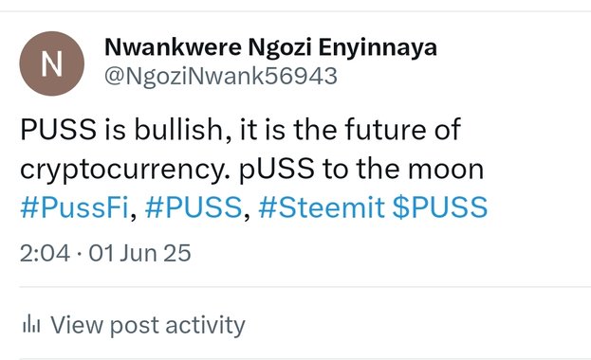This screenshot has width=591, height=360.
Task: Tap the brown N profile avatar
Action: (x=51, y=63)
